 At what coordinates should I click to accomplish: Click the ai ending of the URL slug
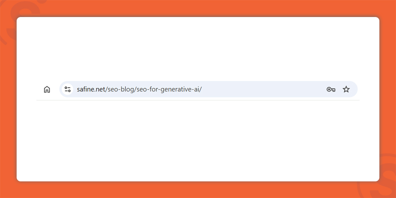197,89
